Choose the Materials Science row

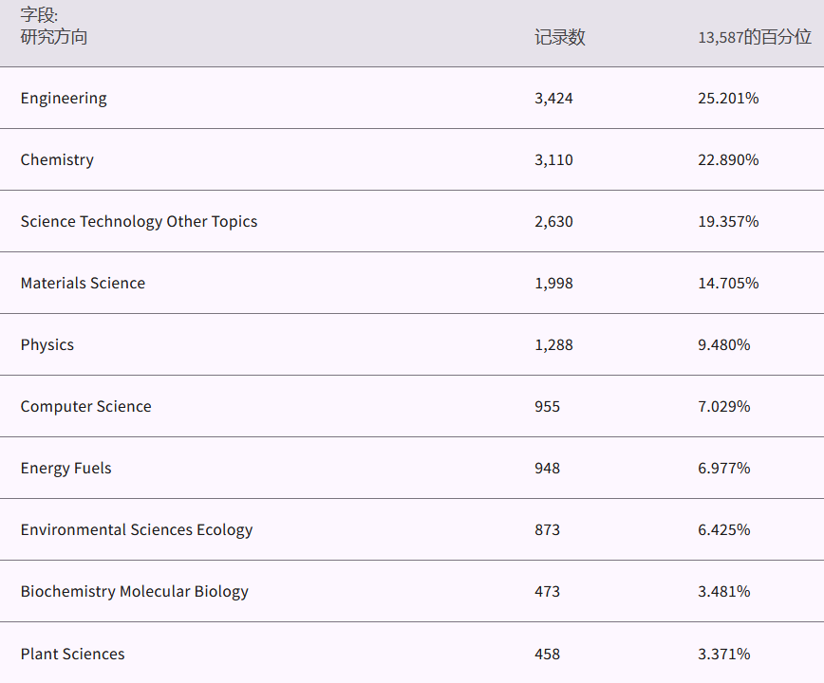pos(83,283)
